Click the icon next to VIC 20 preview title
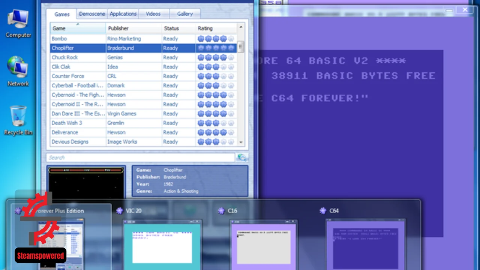The width and height of the screenshot is (480, 270). (x=120, y=211)
